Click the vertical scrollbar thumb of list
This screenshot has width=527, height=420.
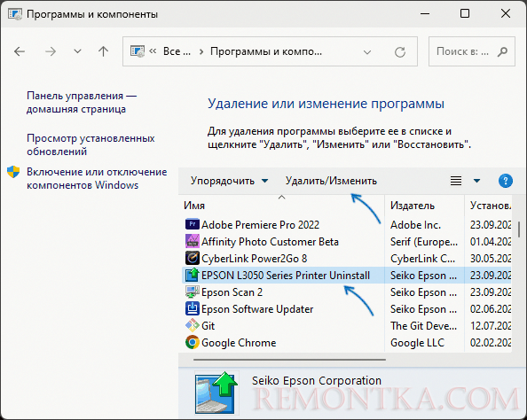[x=519, y=229]
